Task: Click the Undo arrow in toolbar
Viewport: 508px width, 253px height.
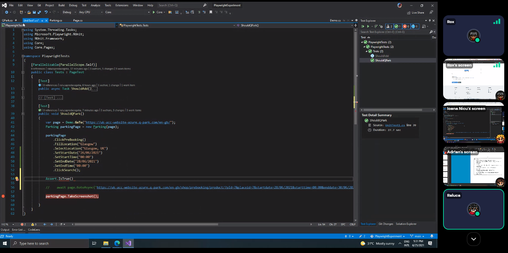Action: [x=46, y=12]
